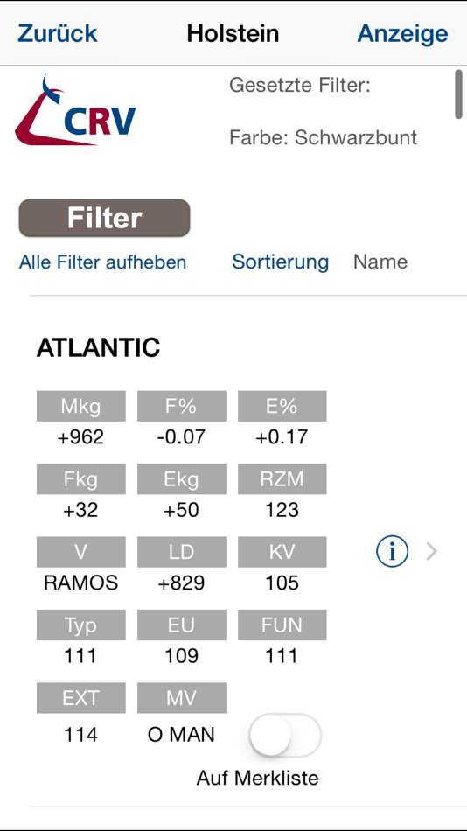The image size is (467, 831).
Task: Open the Anzeige options
Action: click(402, 33)
